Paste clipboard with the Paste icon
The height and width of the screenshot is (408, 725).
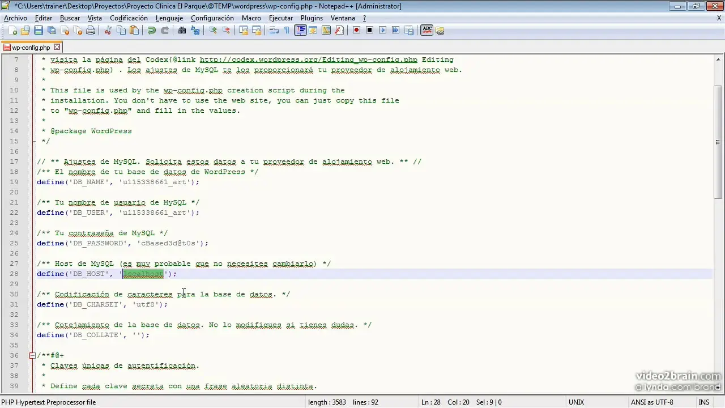134,30
